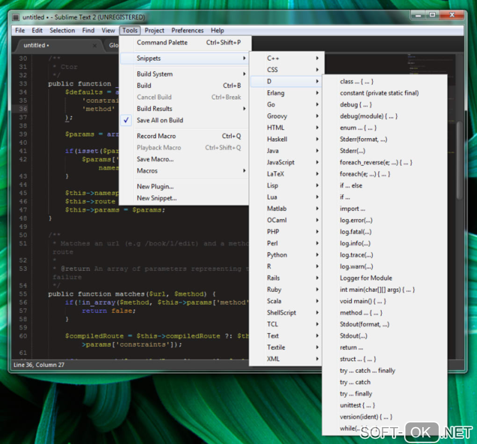477x444 pixels.
Task: Insert the log.error(...) snippet
Action: (x=385, y=220)
